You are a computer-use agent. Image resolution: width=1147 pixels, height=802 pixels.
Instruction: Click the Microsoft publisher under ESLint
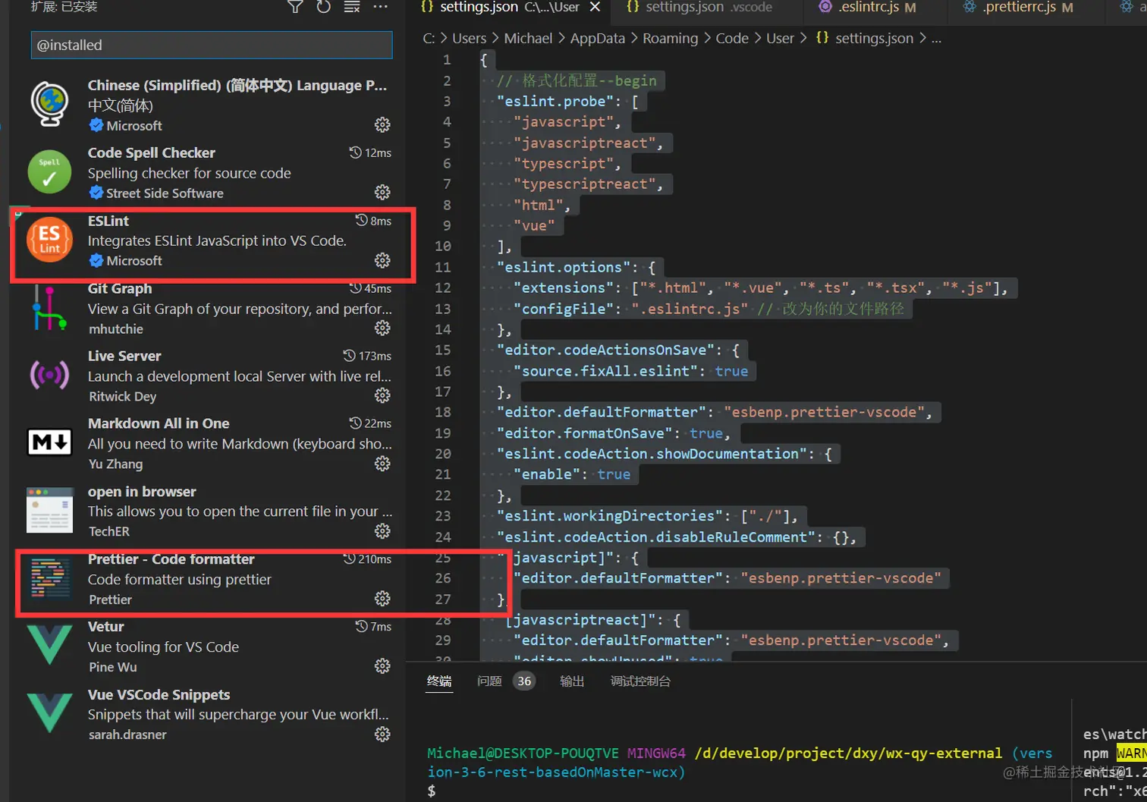click(x=134, y=261)
